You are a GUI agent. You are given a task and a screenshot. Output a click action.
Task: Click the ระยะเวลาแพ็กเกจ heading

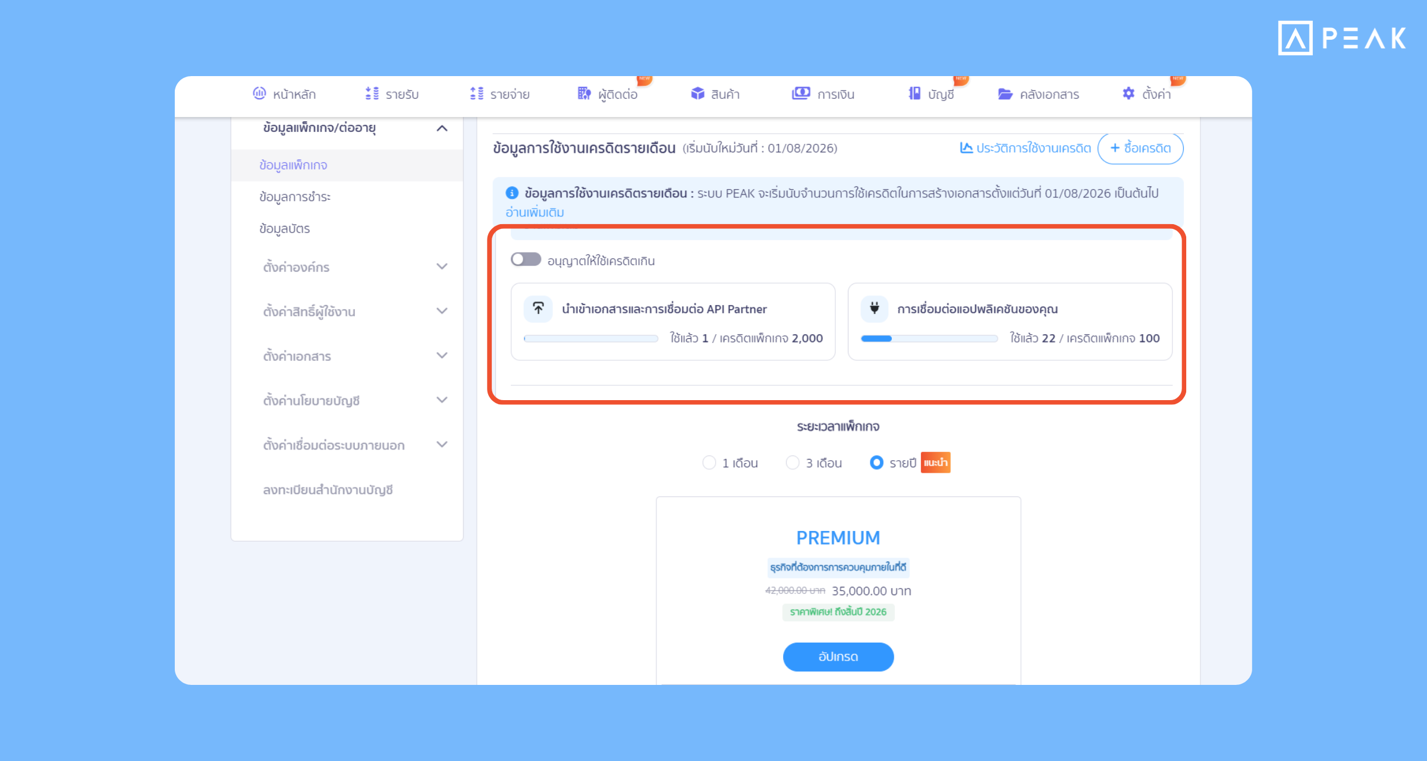pos(838,426)
